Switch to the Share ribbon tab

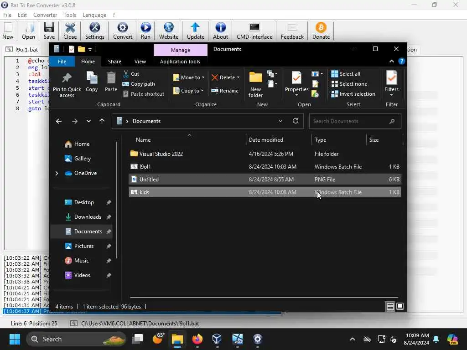click(114, 62)
